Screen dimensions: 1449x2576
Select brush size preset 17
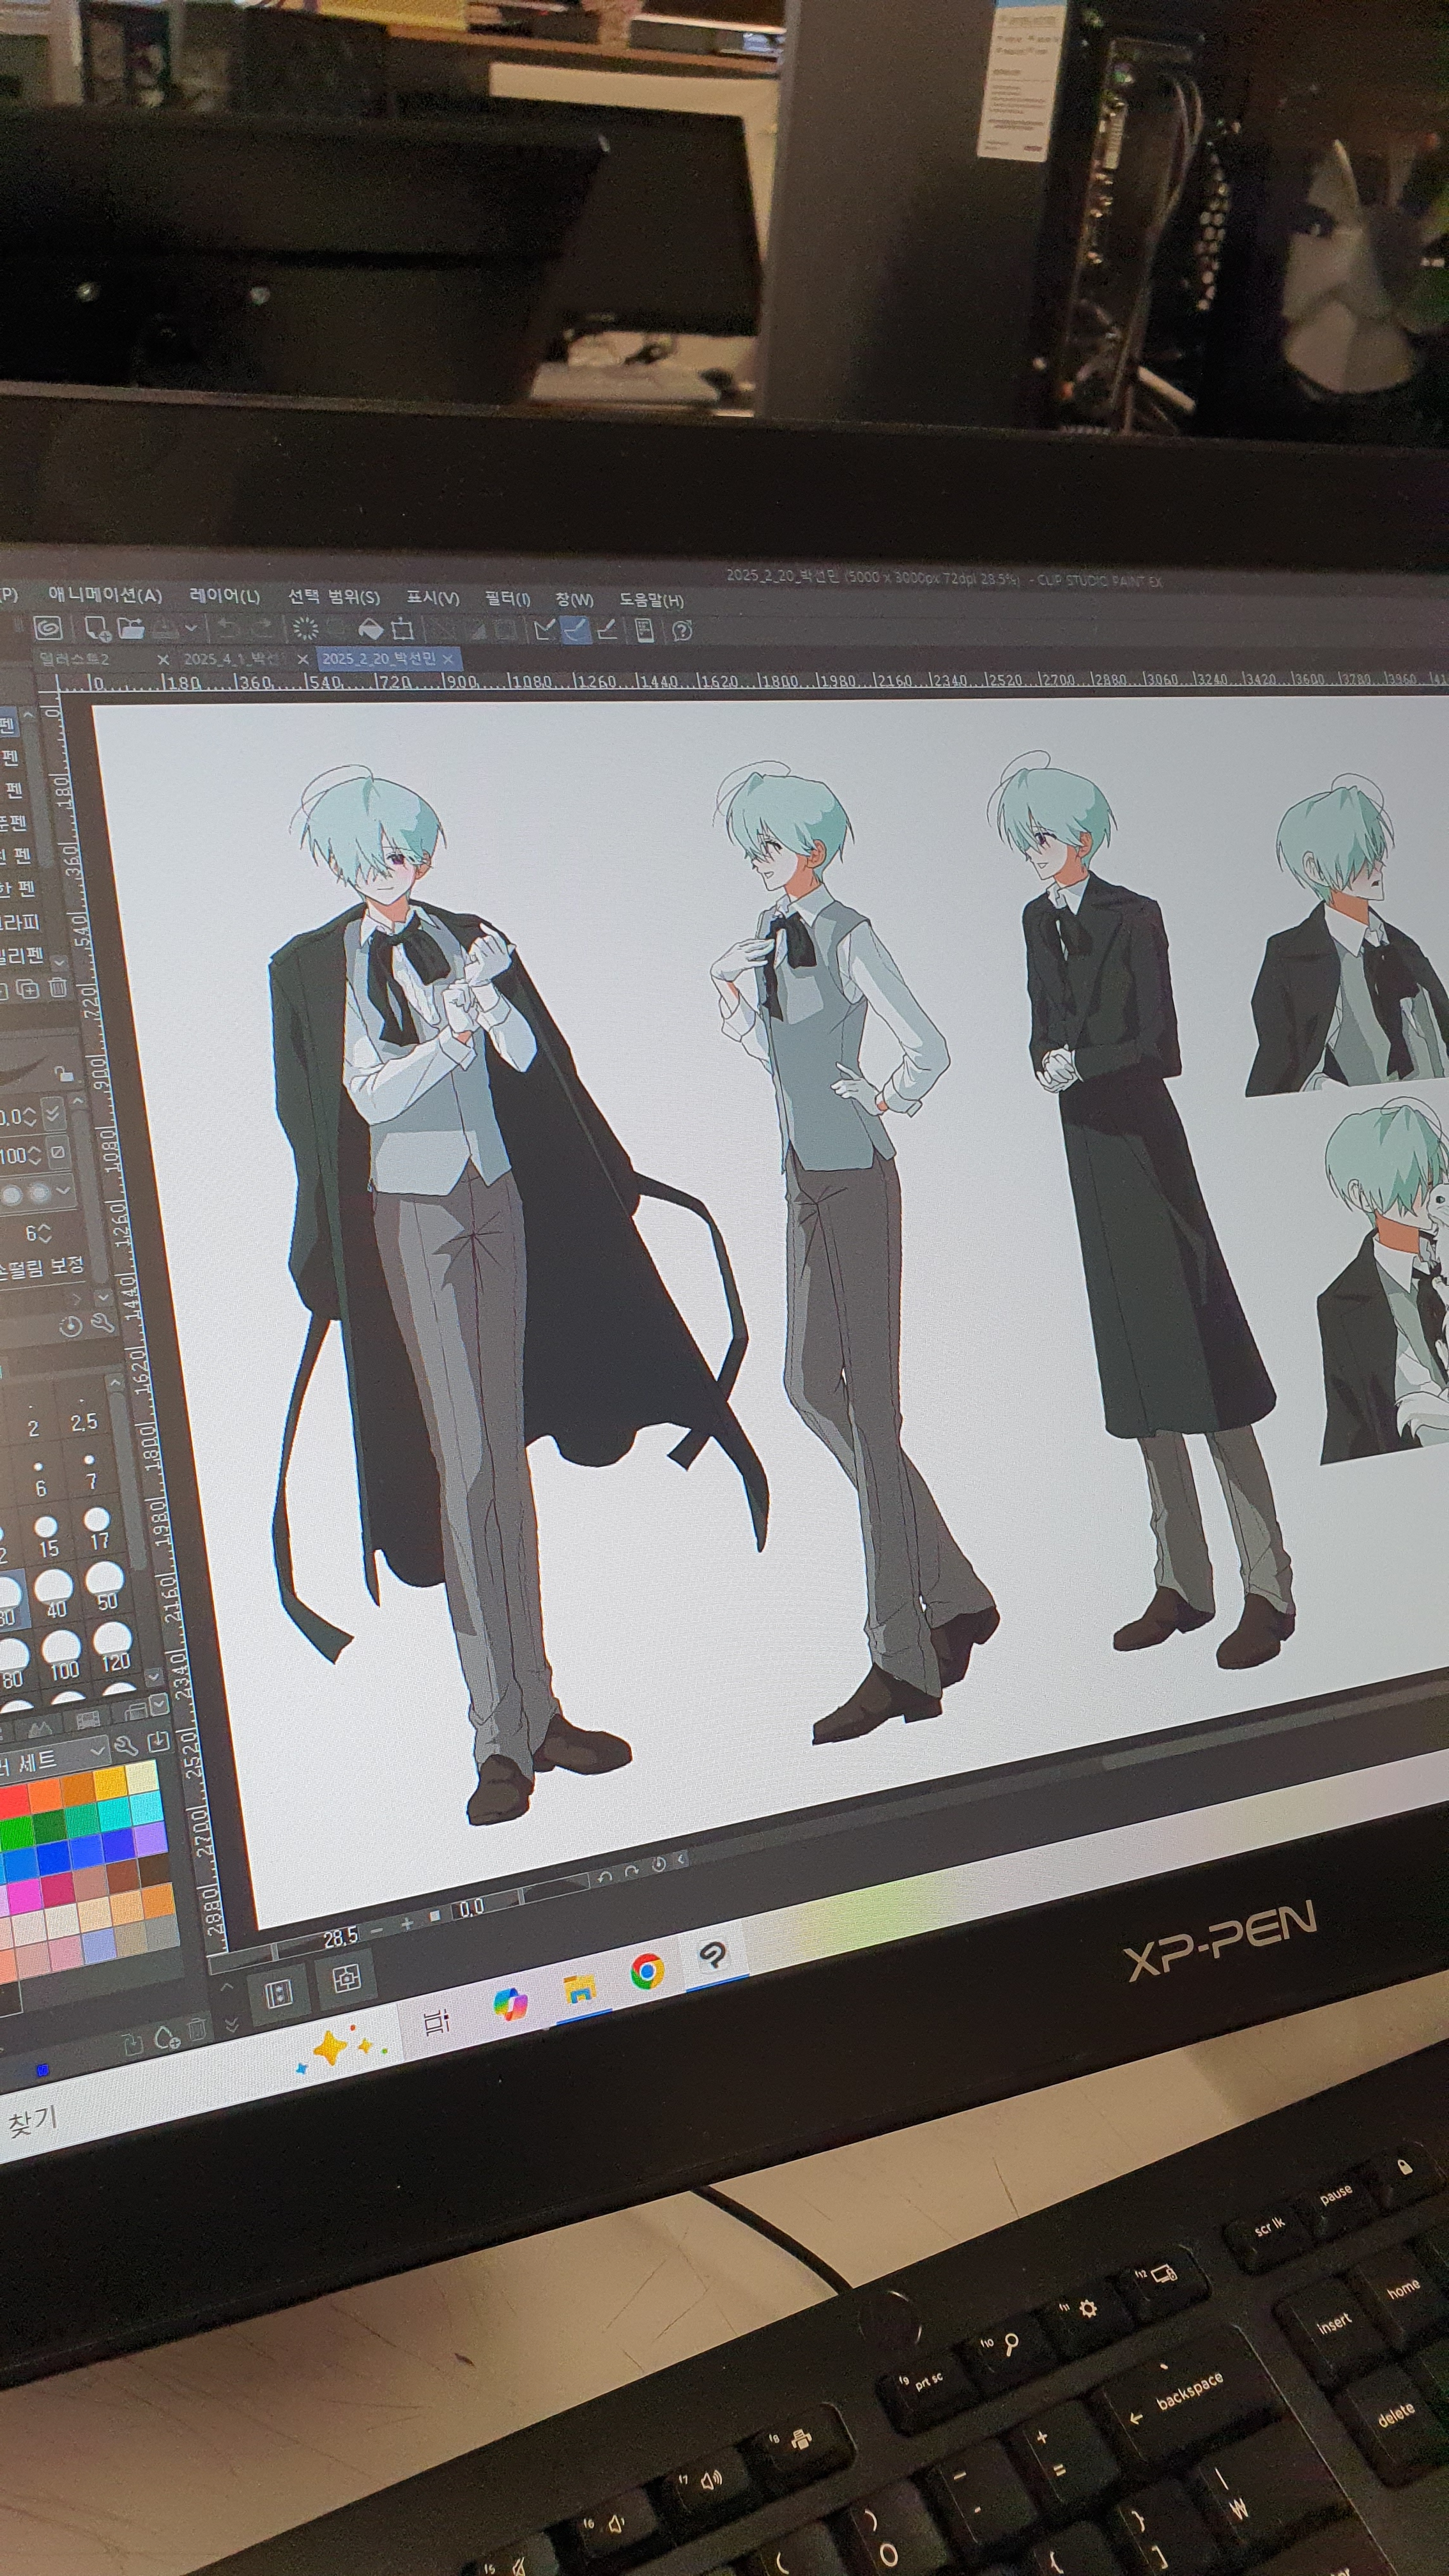(97, 1530)
